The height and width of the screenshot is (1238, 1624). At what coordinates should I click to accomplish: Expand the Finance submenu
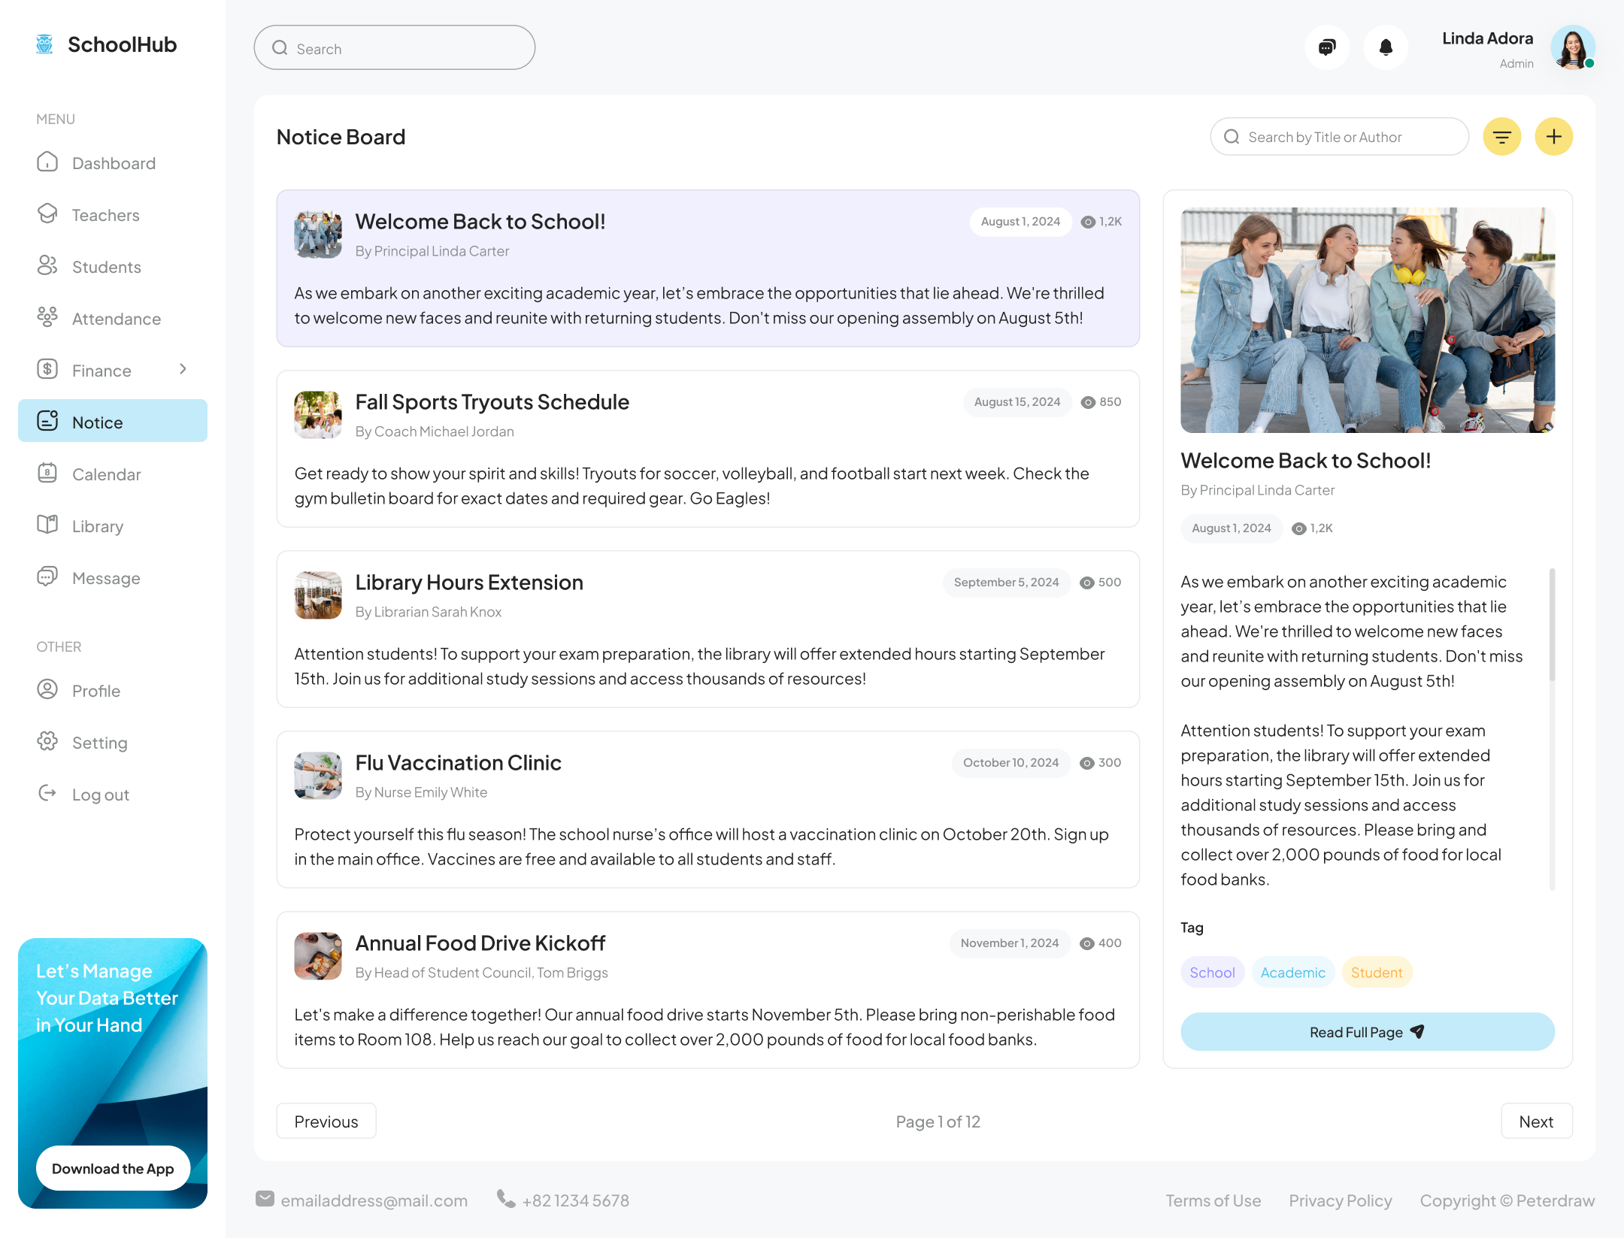183,369
